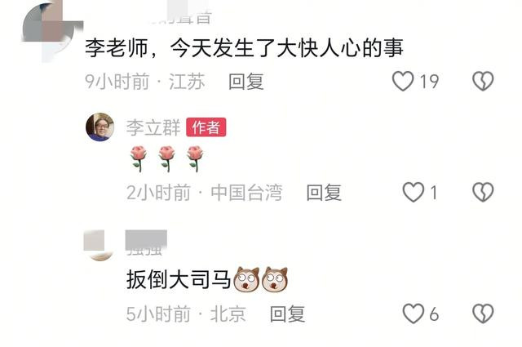Like 李立群's rose emoji reply
The width and height of the screenshot is (522, 347).
[414, 192]
